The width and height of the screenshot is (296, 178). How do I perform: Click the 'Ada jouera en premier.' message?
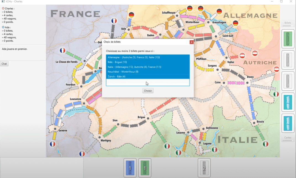[x=15, y=49]
